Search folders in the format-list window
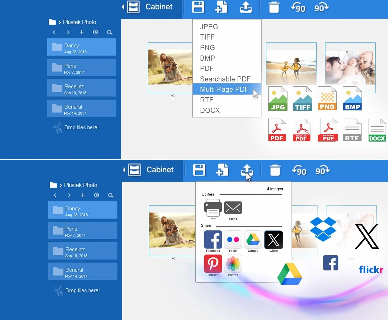388x320 pixels. coord(109,32)
